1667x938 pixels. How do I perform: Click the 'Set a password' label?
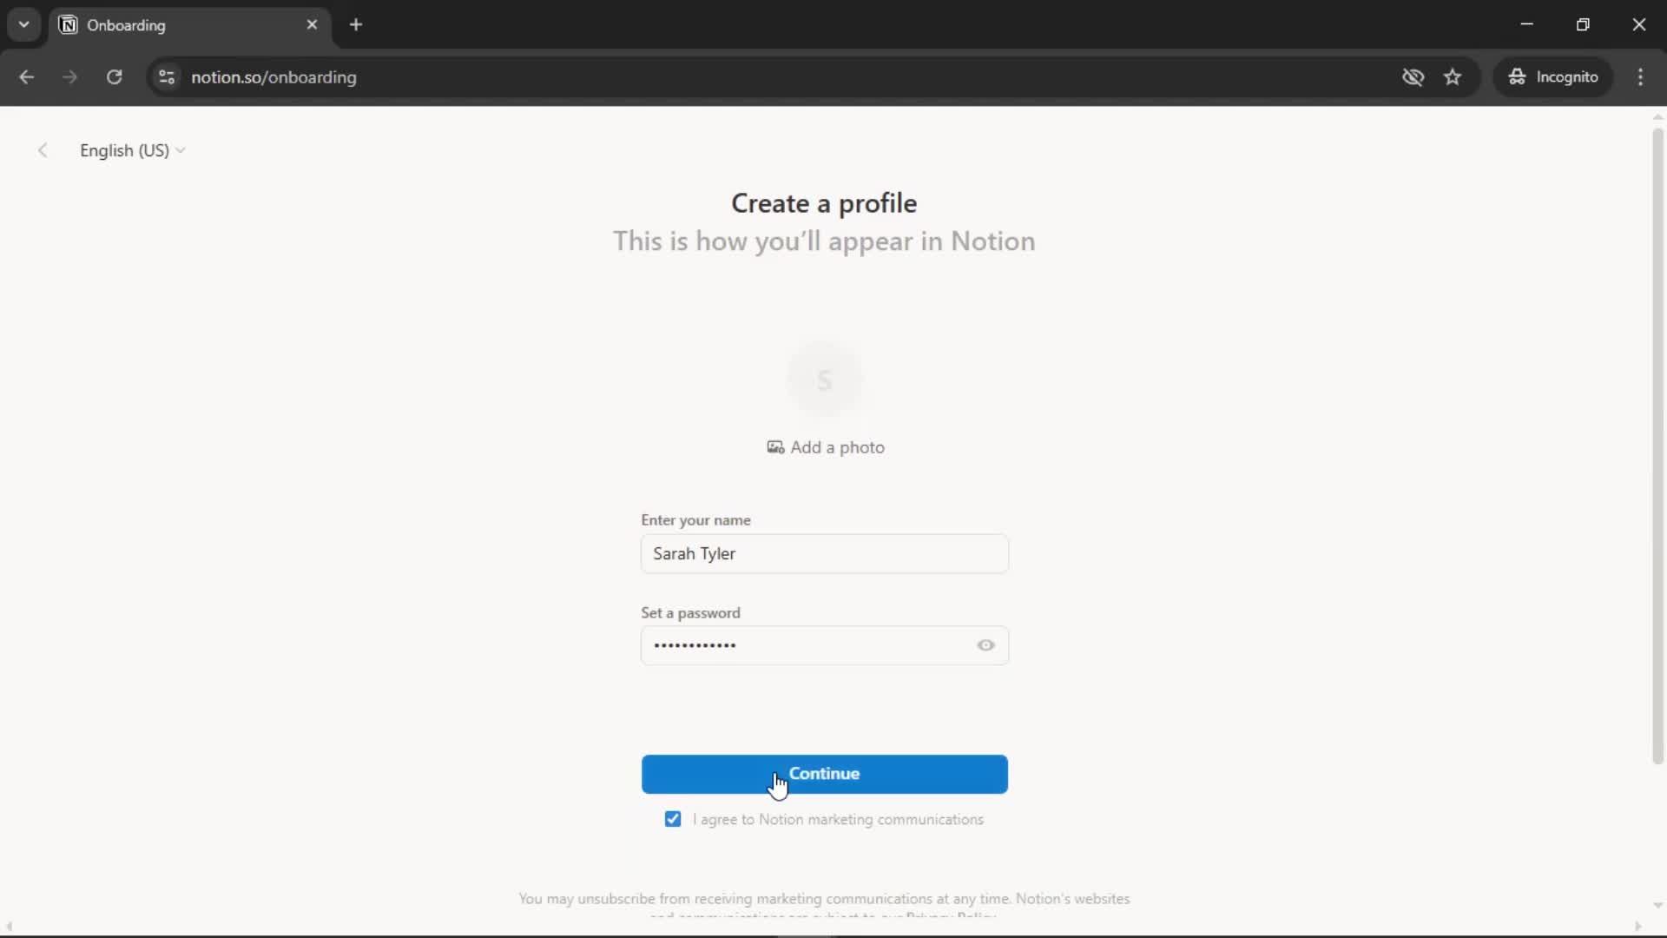pyautogui.click(x=690, y=613)
